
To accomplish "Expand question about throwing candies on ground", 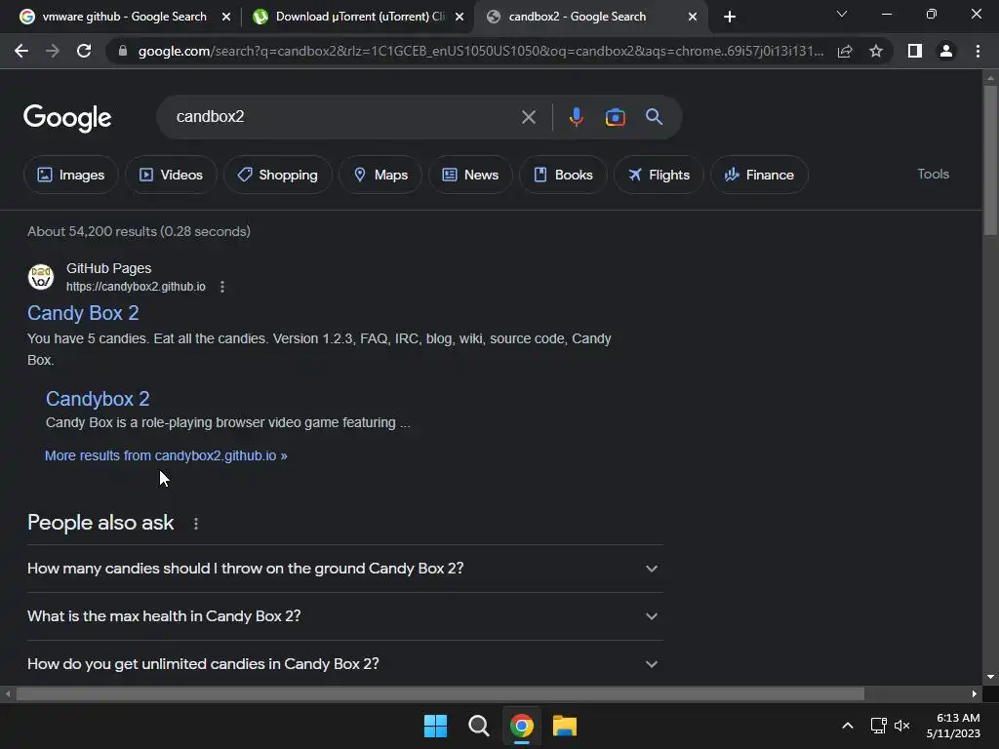I will (344, 569).
